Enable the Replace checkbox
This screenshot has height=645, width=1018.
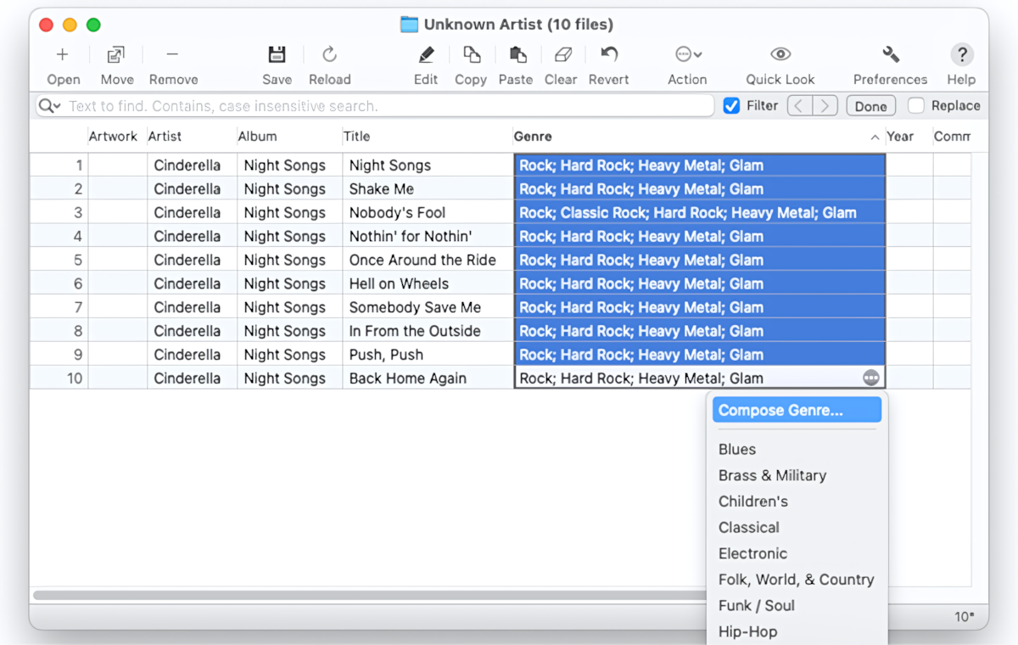916,106
